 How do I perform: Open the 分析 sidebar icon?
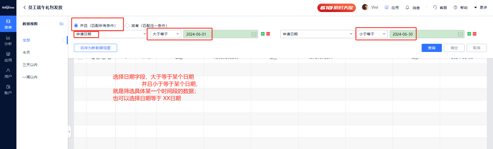click(x=8, y=40)
